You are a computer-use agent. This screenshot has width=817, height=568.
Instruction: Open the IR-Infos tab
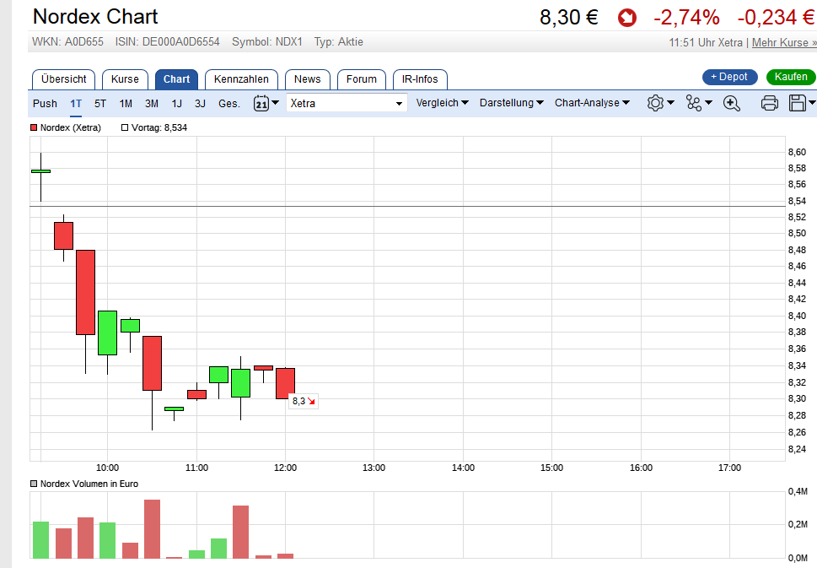point(420,79)
